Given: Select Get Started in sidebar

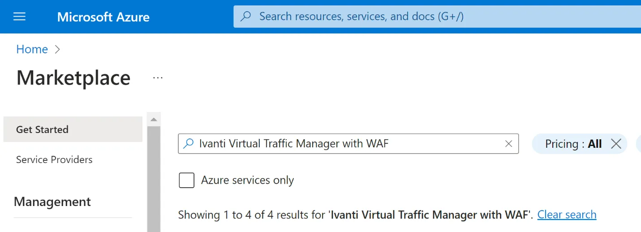Looking at the screenshot, I should [x=73, y=129].
